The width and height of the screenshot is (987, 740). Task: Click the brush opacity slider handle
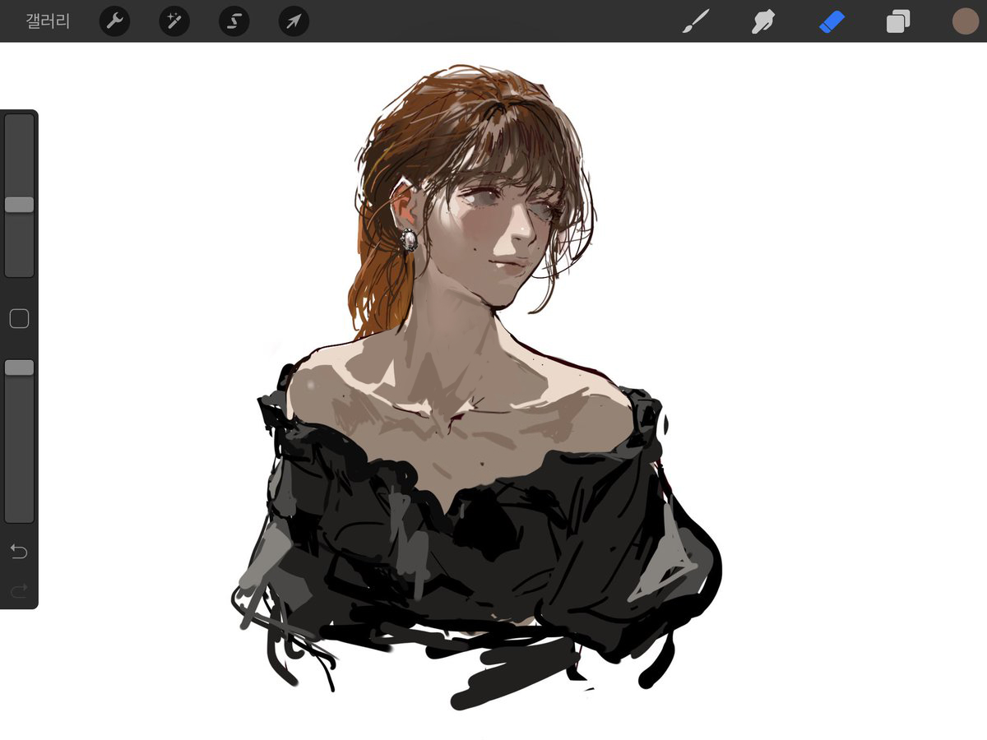coord(19,368)
